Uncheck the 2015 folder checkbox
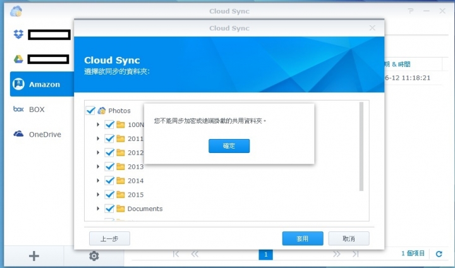 (x=109, y=195)
